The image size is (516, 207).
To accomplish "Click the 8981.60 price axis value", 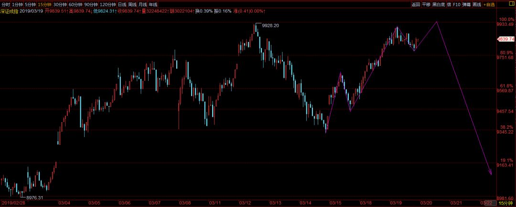I will click(x=505, y=198).
